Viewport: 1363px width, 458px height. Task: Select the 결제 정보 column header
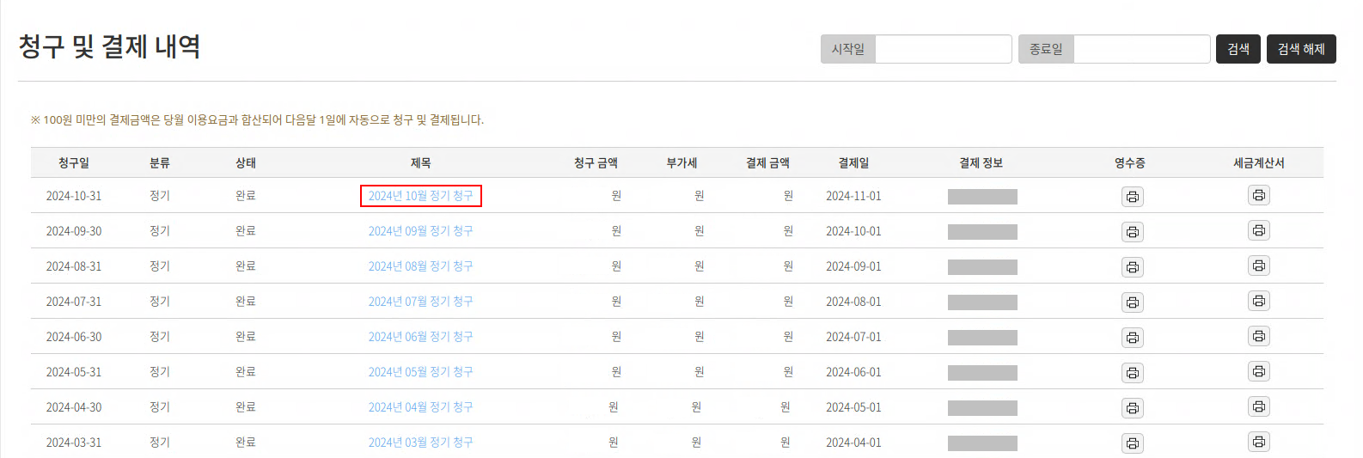coord(981,162)
